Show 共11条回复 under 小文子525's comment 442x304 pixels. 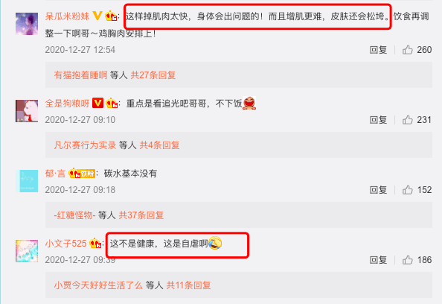pyautogui.click(x=188, y=285)
